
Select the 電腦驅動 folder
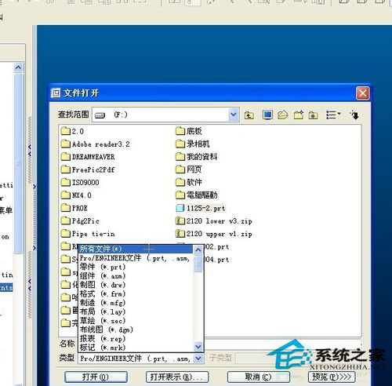pos(197,195)
